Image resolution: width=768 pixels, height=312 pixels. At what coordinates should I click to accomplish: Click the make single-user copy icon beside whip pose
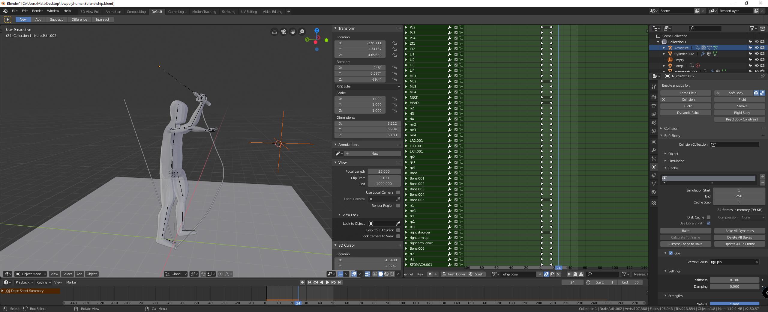[x=552, y=274]
